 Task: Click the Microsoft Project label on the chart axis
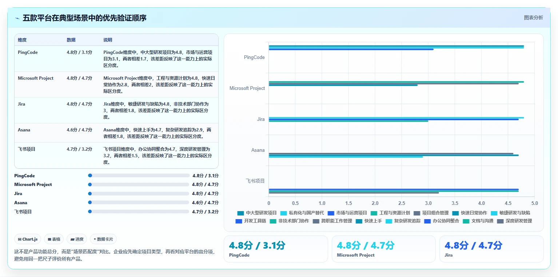(247, 88)
